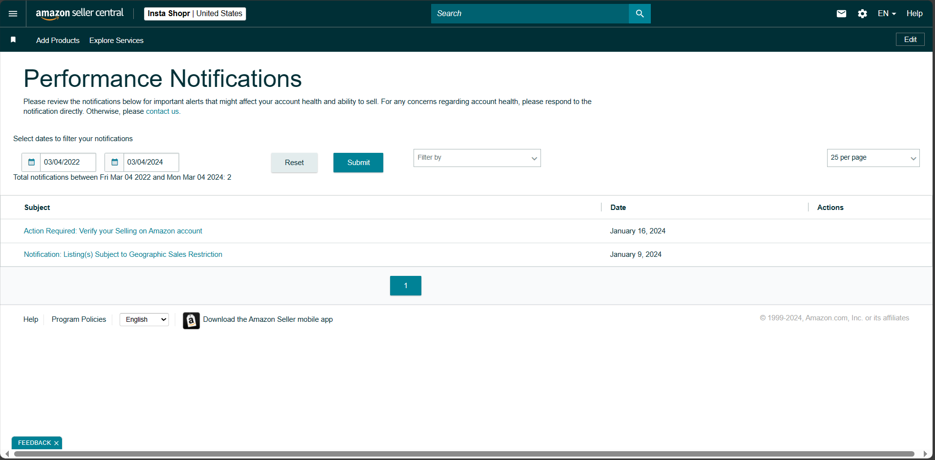Click the Date column header
The height and width of the screenshot is (460, 935).
[x=618, y=208]
